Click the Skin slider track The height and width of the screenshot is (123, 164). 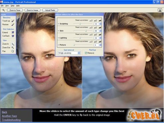pyautogui.click(x=83, y=31)
